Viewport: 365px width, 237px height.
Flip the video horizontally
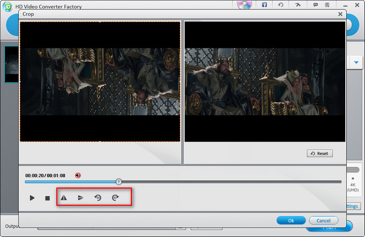coord(64,198)
